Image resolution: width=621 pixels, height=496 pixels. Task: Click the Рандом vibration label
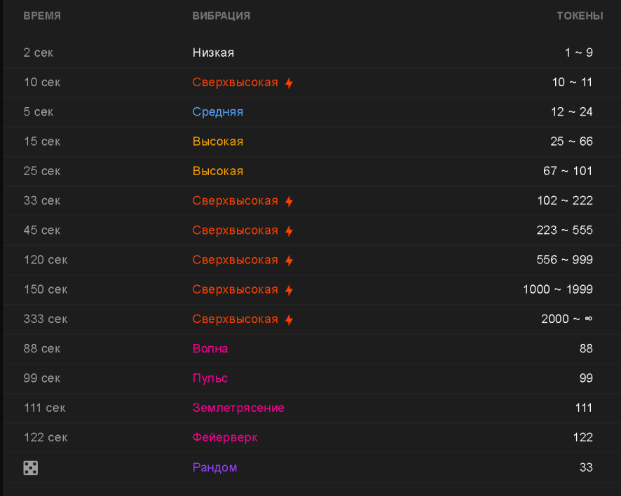(x=214, y=467)
